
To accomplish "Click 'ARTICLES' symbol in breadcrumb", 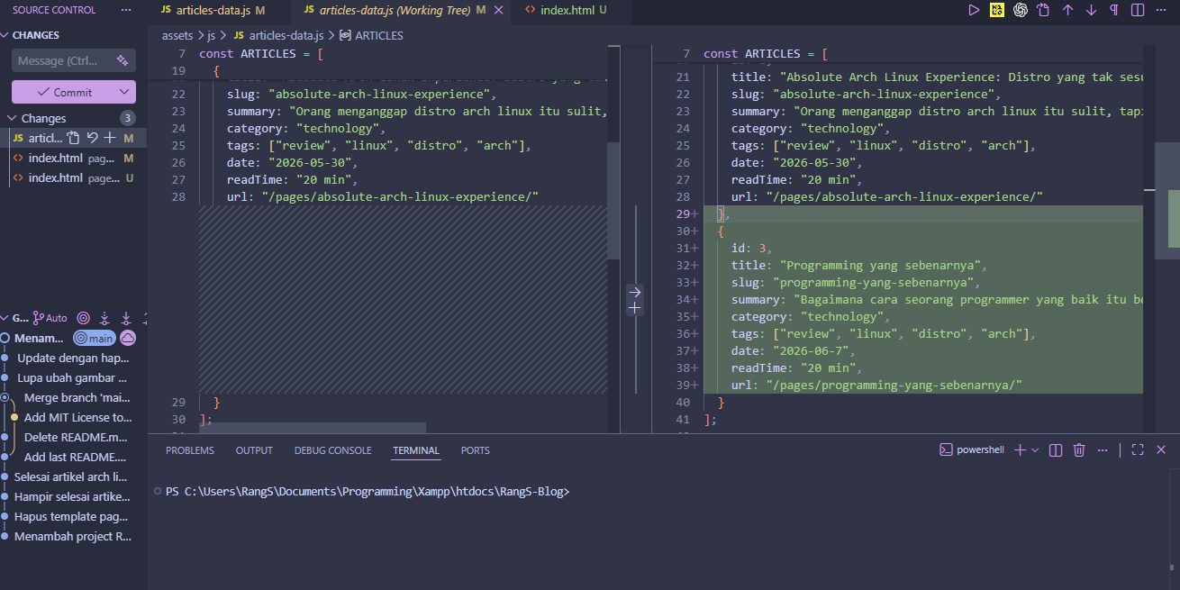I will click(379, 36).
